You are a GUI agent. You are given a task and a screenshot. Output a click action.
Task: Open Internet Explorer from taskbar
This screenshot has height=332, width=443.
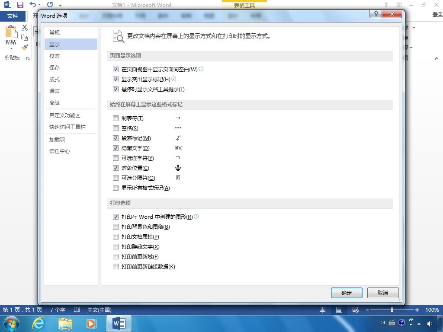click(38, 323)
